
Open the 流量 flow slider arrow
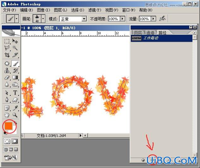coord(153,19)
